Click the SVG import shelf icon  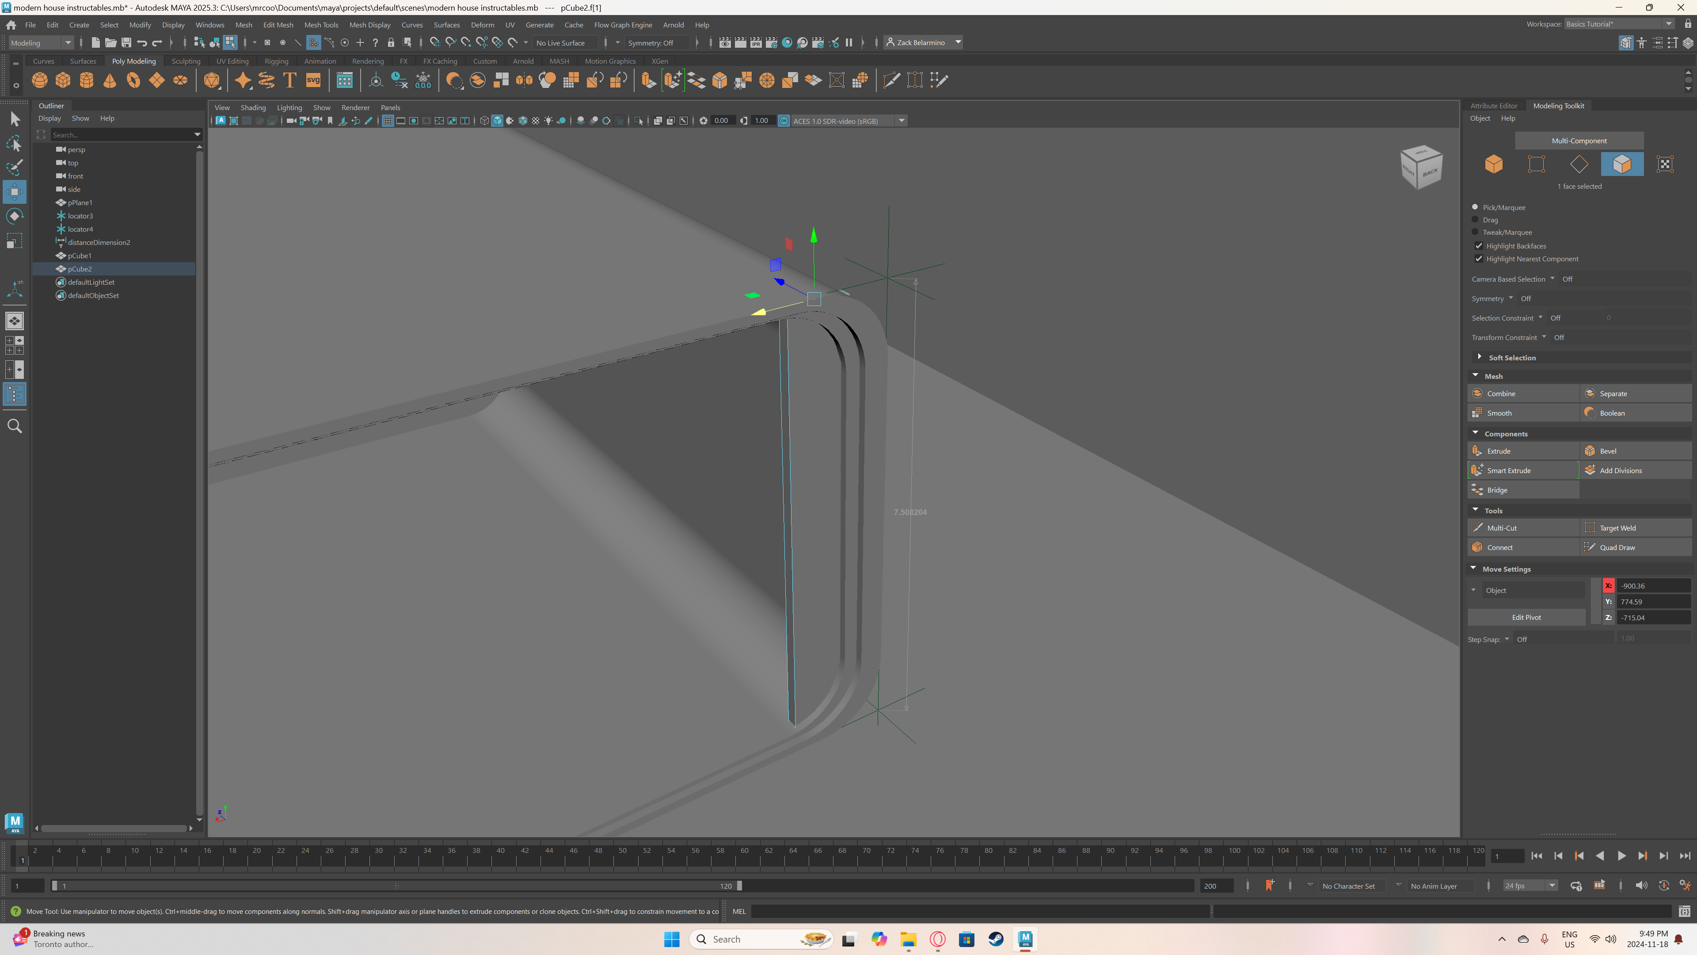click(313, 80)
